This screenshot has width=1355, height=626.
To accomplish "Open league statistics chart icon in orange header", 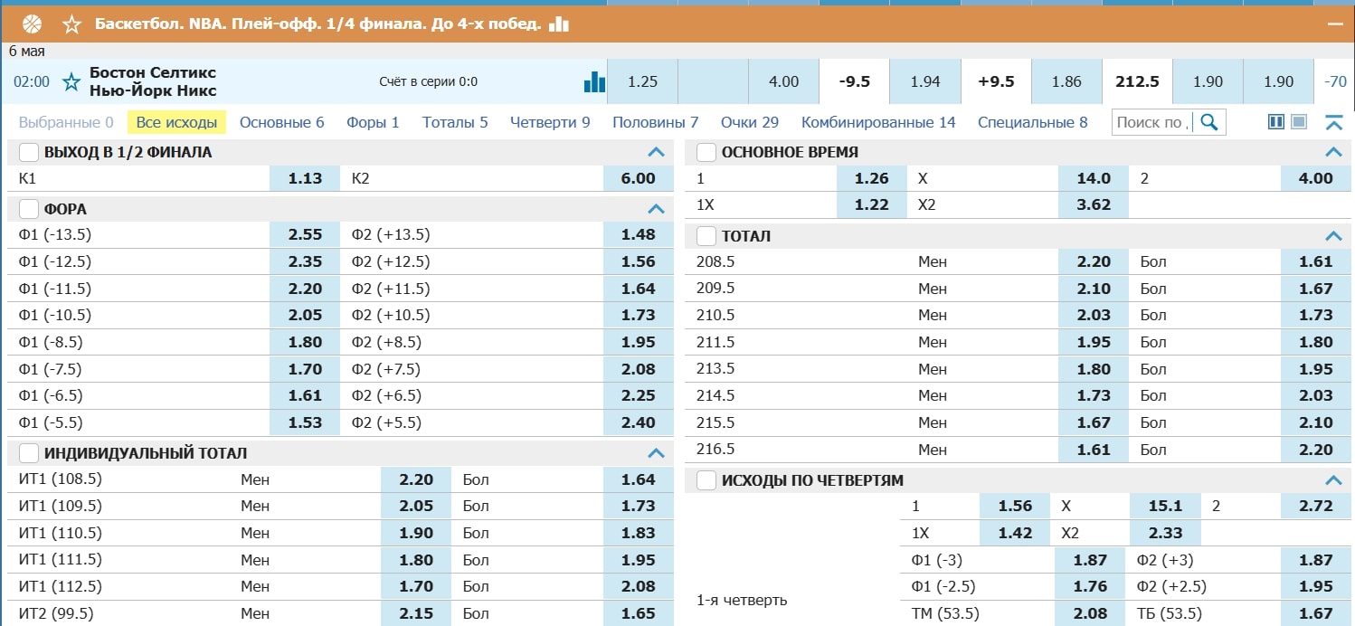I will (559, 24).
